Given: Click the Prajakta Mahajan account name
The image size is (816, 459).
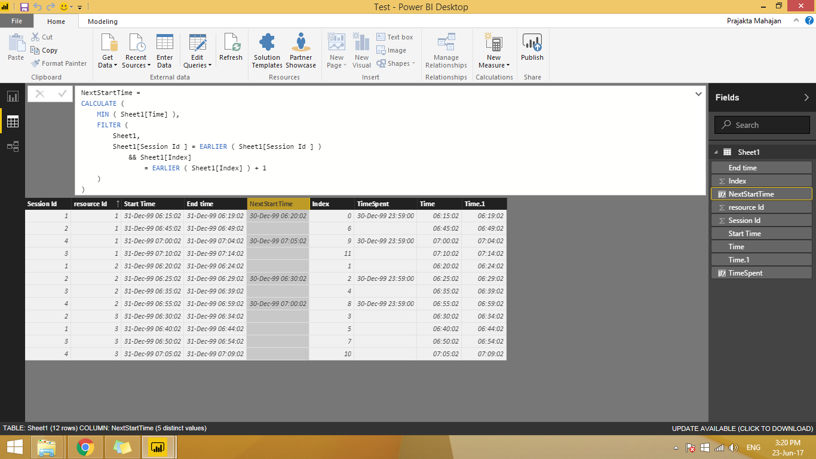Looking at the screenshot, I should [754, 21].
